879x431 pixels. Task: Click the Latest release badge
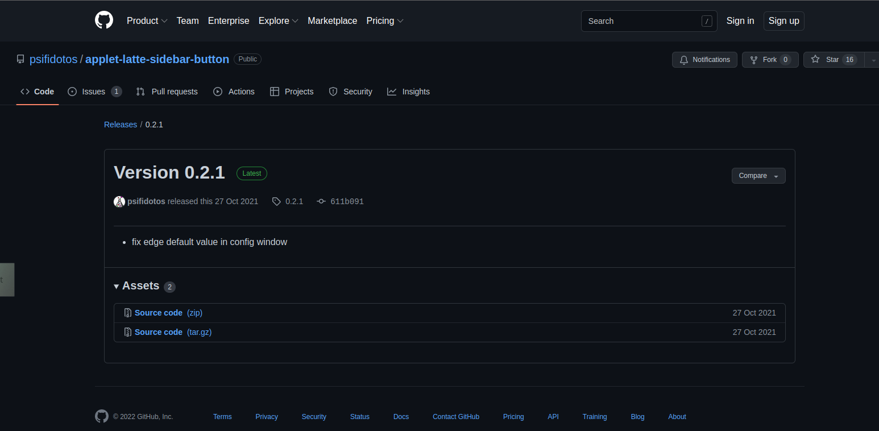pos(252,173)
